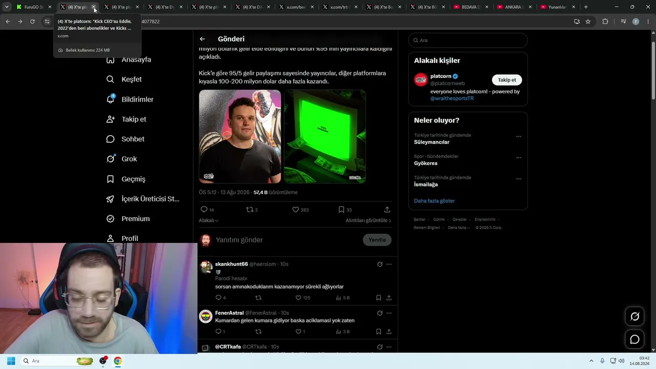Focus the X search field Ara
Screen dimensions: 656x369
point(468,40)
